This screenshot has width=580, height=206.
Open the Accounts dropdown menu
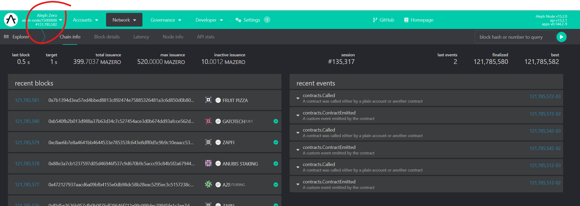pos(85,20)
